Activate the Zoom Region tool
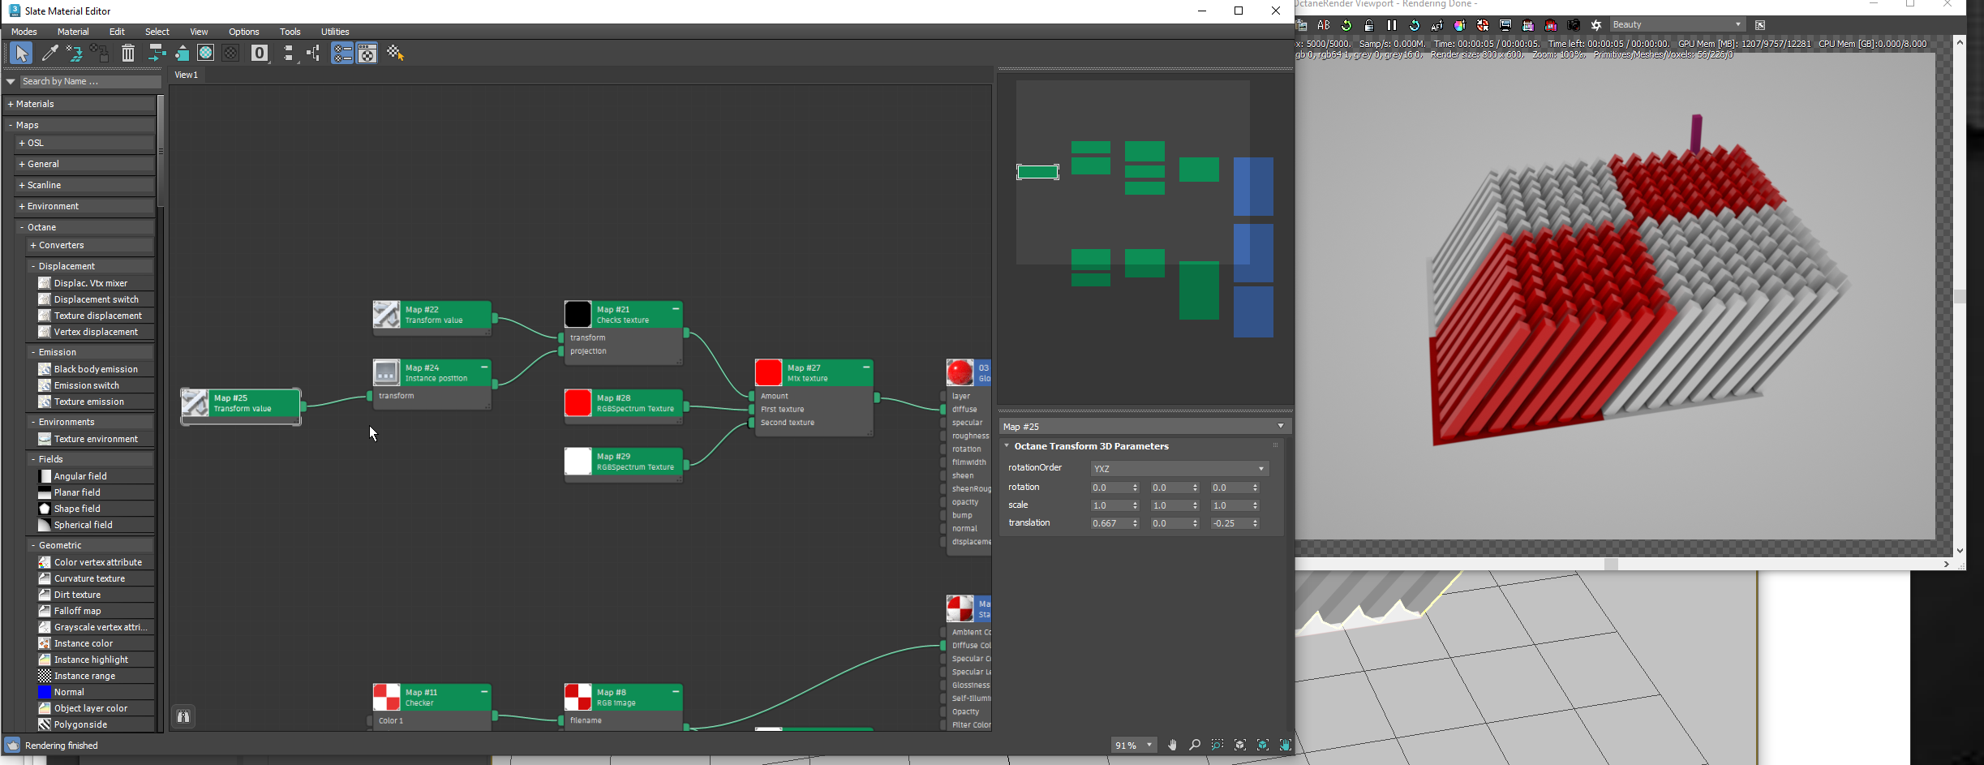Image resolution: width=1984 pixels, height=765 pixels. (1217, 745)
